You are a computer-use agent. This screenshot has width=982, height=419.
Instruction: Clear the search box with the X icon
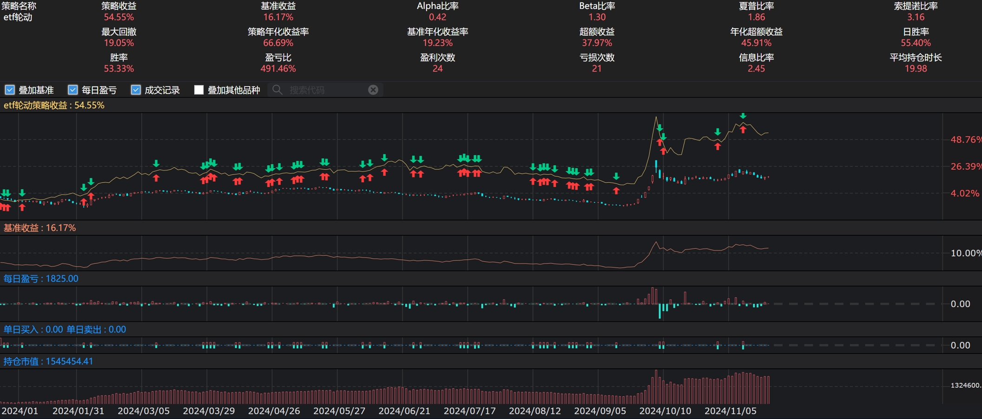pos(373,90)
